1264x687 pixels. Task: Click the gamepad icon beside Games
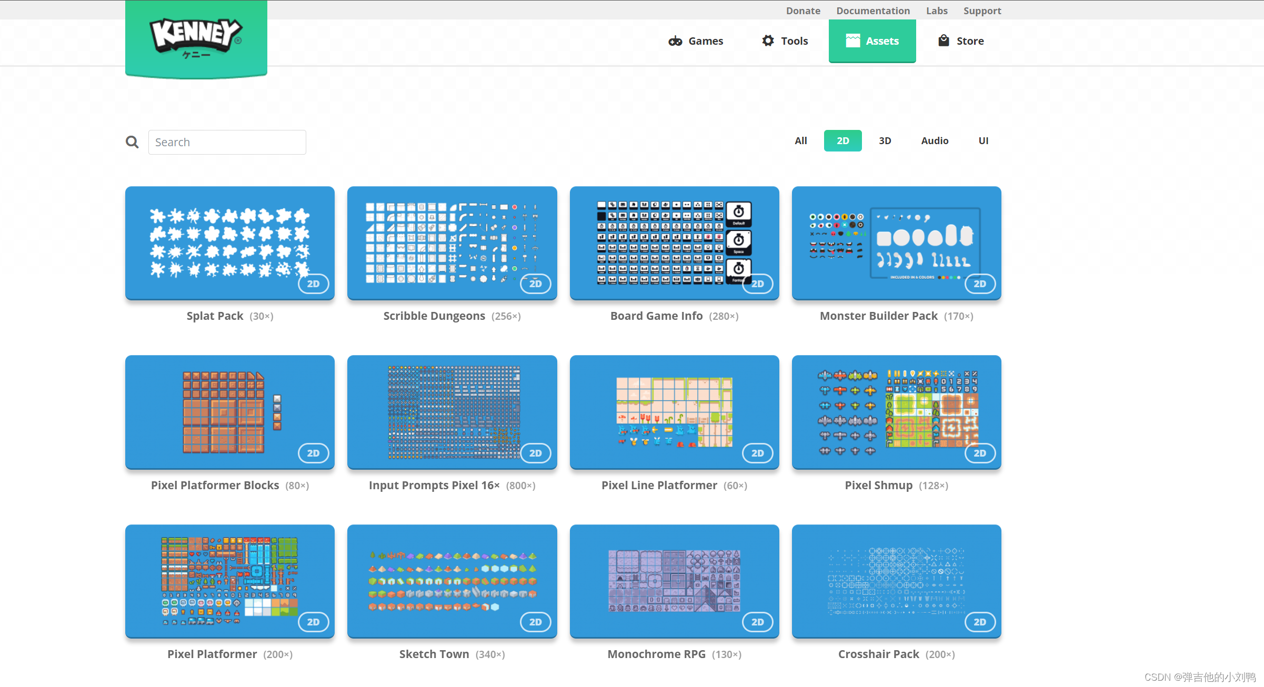(675, 41)
